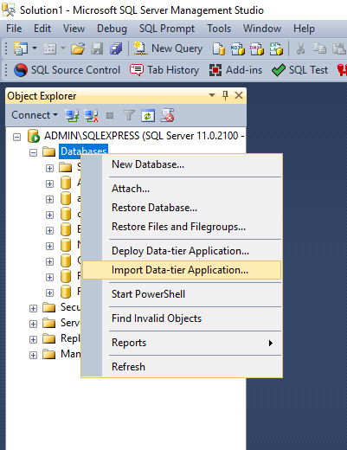Click the Filter funnel icon
The width and height of the screenshot is (347, 450).
pyautogui.click(x=129, y=116)
